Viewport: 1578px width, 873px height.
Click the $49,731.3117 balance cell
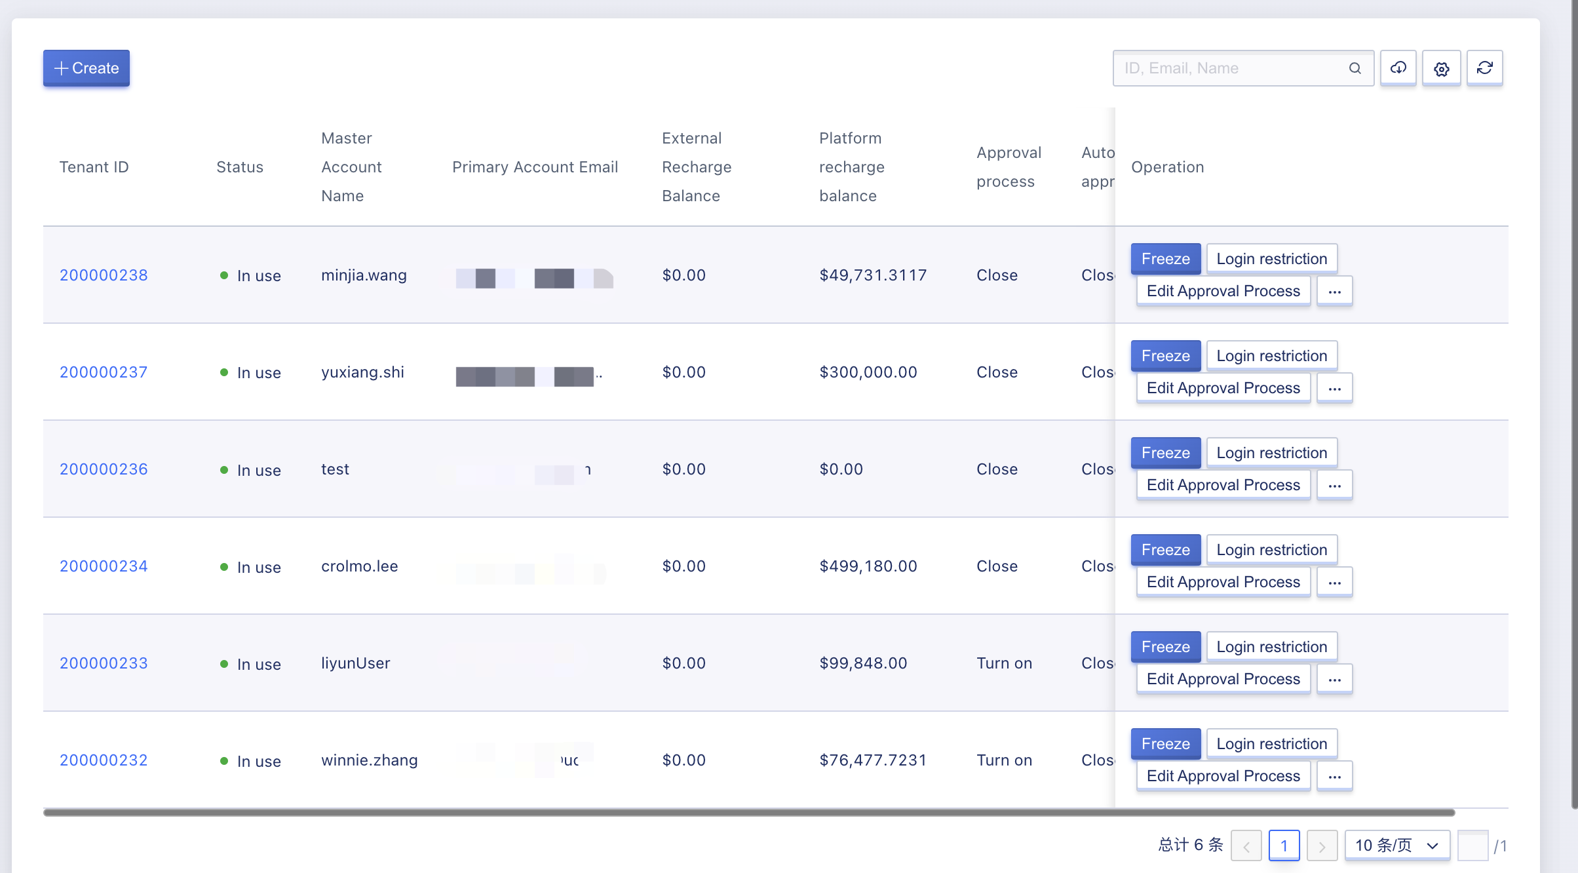(x=873, y=275)
